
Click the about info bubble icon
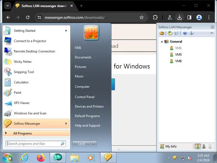[x=191, y=33]
